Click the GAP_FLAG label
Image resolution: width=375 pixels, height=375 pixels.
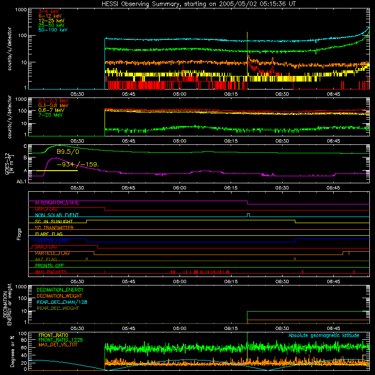coord(46,209)
